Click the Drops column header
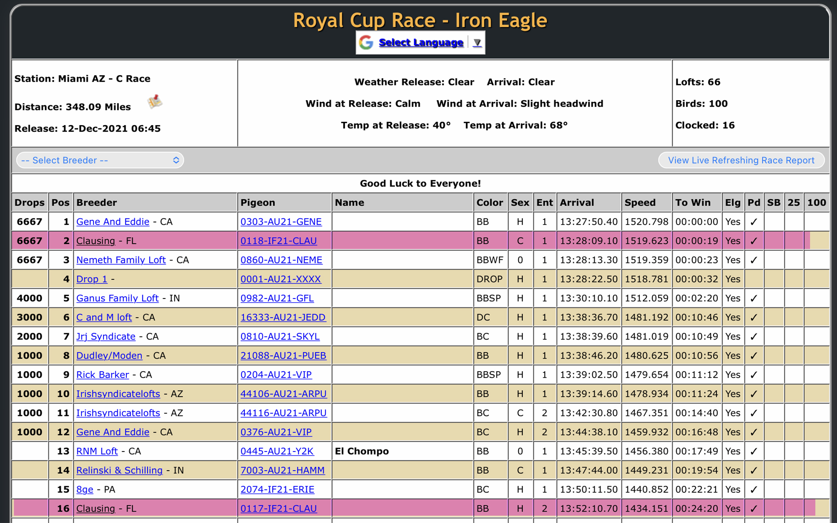This screenshot has width=837, height=523. tap(29, 202)
